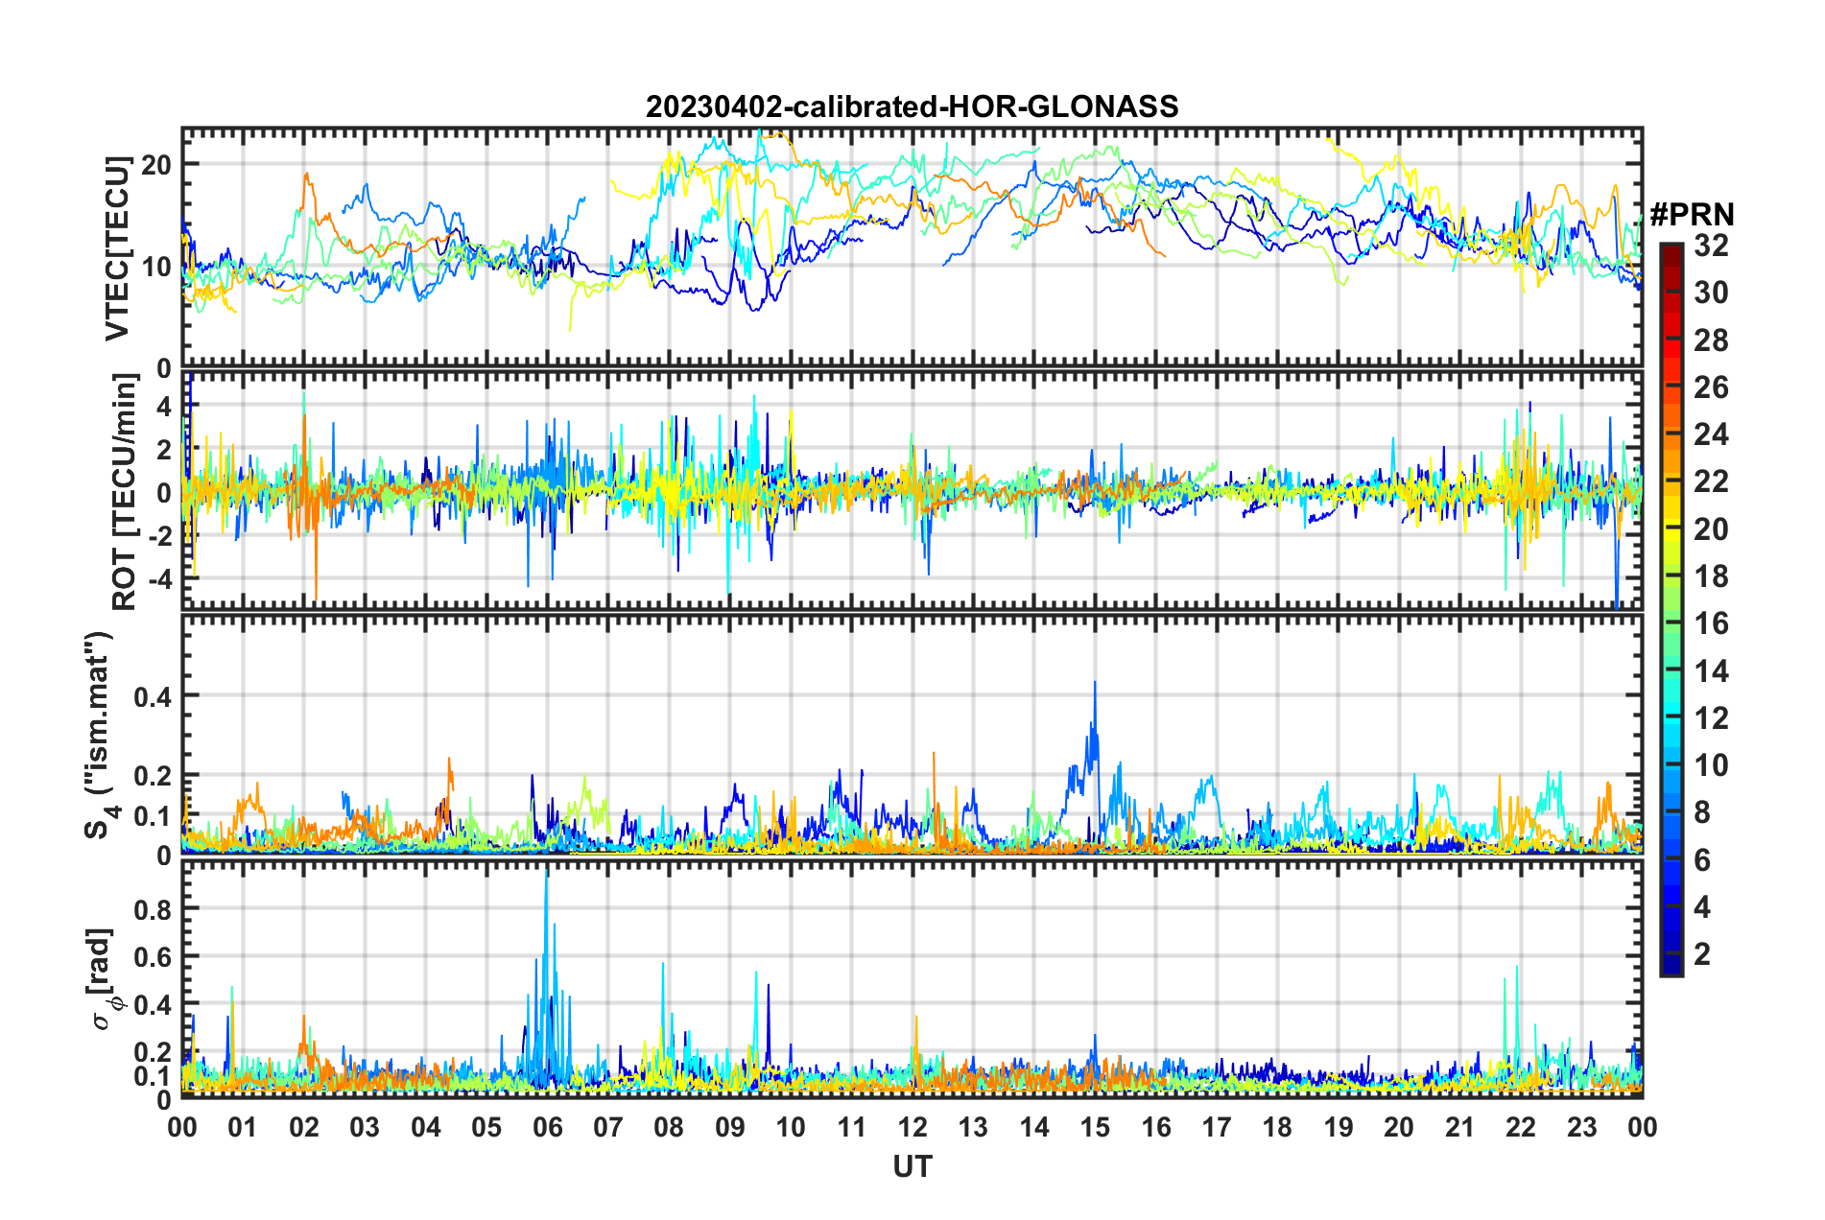Click the 20 tick on the VTEC y-axis
Screen dimensions: 1825x1220
click(x=156, y=165)
